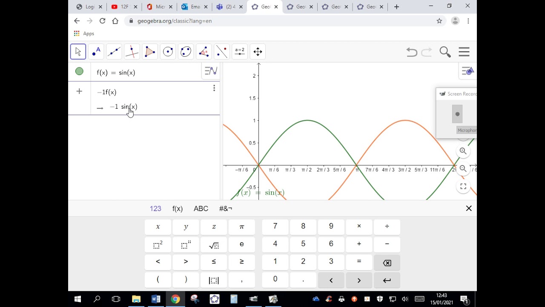Viewport: 545px width, 307px height.
Task: Tap the division ÷ key
Action: tap(387, 226)
